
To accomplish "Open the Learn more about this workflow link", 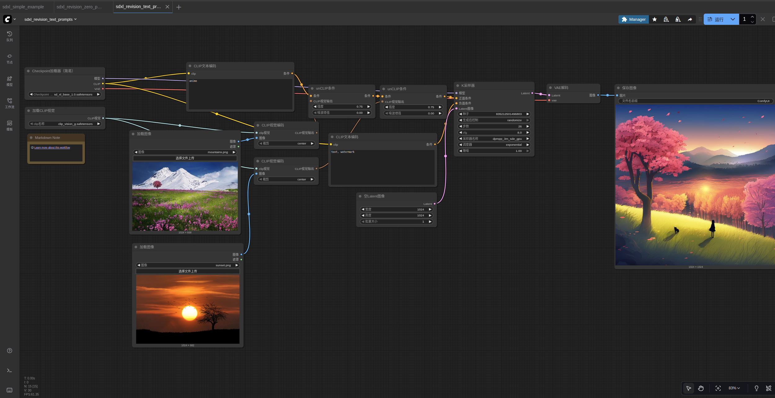I will coord(52,148).
